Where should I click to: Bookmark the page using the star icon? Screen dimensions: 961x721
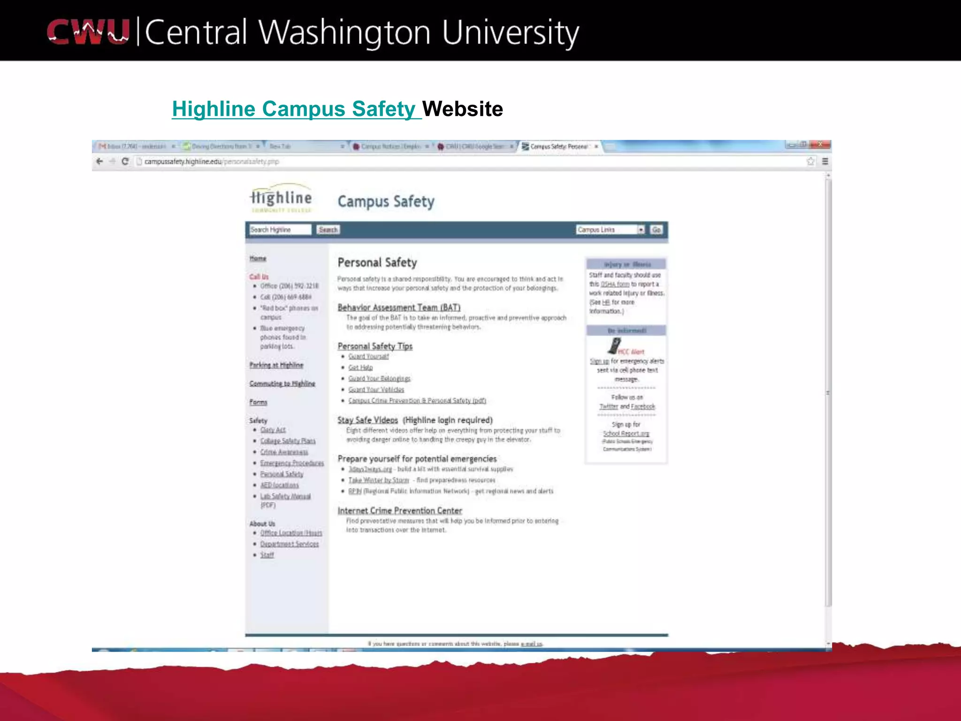[x=810, y=161]
